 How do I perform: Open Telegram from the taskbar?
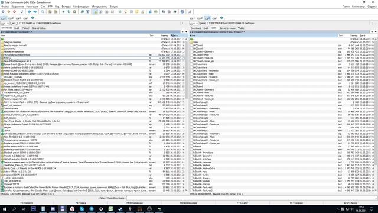[92, 209]
